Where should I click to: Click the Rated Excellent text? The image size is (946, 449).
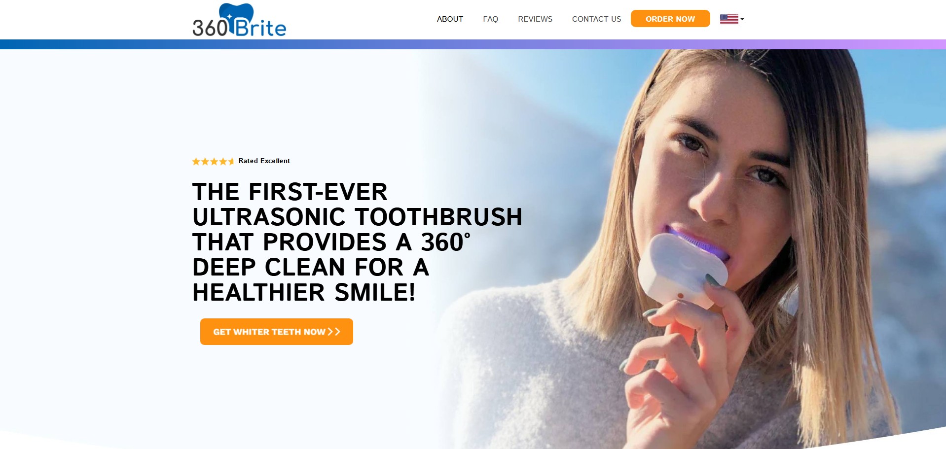click(264, 161)
